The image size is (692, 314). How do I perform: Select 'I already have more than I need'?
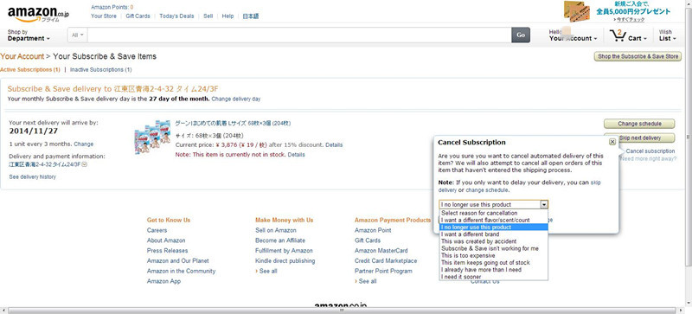click(x=494, y=269)
